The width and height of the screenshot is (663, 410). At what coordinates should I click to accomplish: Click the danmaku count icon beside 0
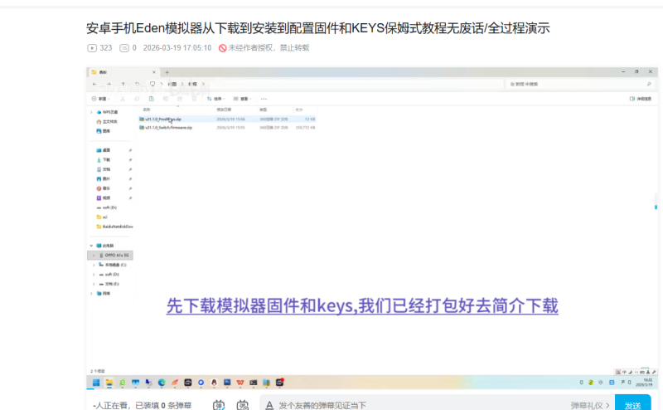click(123, 48)
